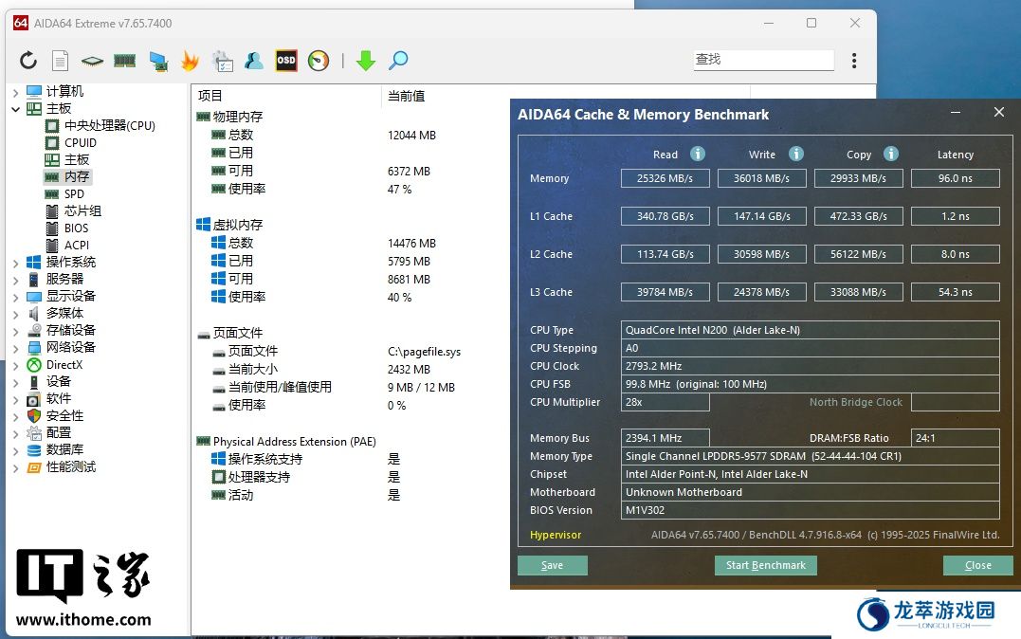Click the Hypervisor label

click(x=556, y=535)
